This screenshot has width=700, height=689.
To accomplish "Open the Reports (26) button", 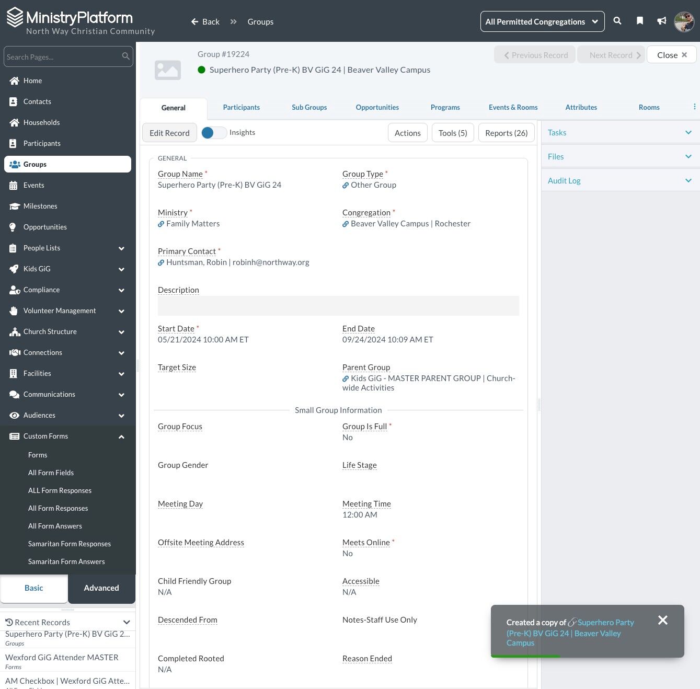I will click(x=506, y=133).
